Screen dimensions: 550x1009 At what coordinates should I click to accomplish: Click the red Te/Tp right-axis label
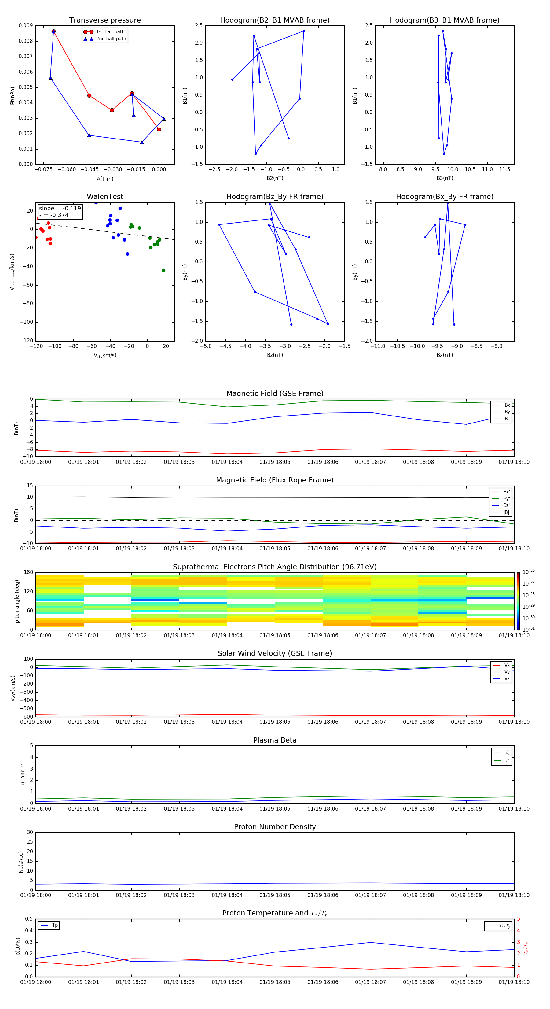(526, 948)
